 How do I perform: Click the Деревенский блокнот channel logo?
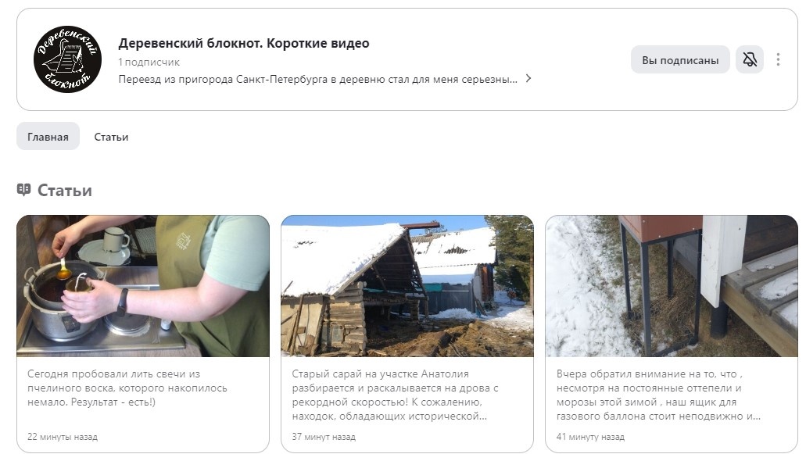pos(67,59)
